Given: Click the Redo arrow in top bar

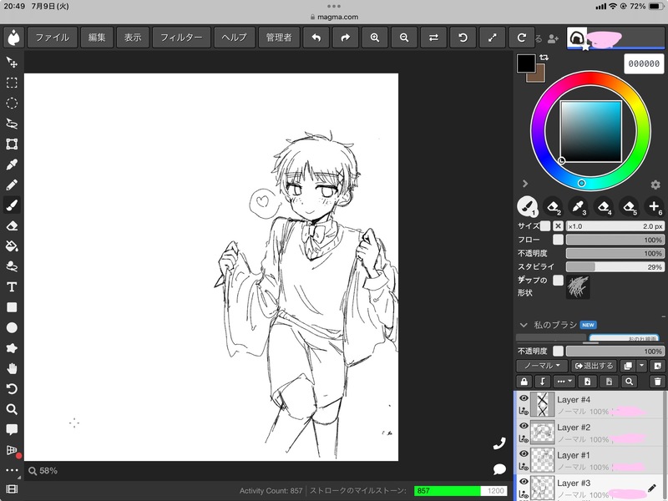Looking at the screenshot, I should 346,38.
